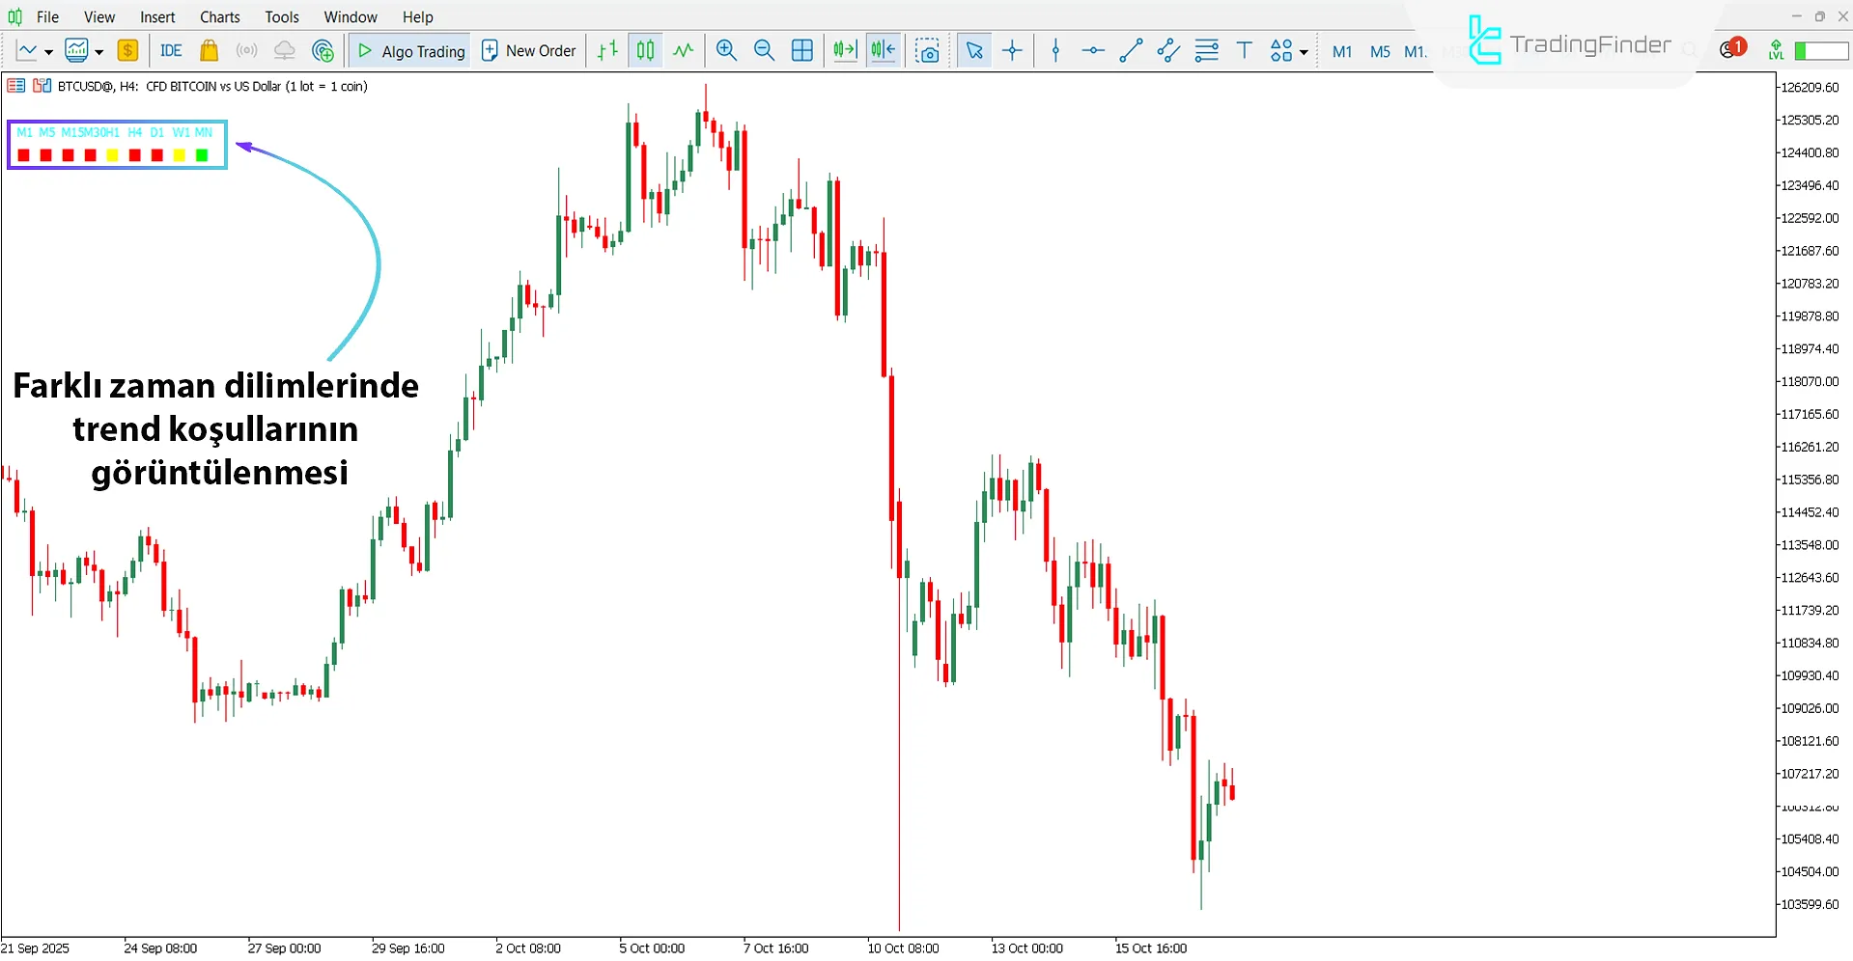
Task: Click the screenshot camera icon
Action: (x=927, y=51)
